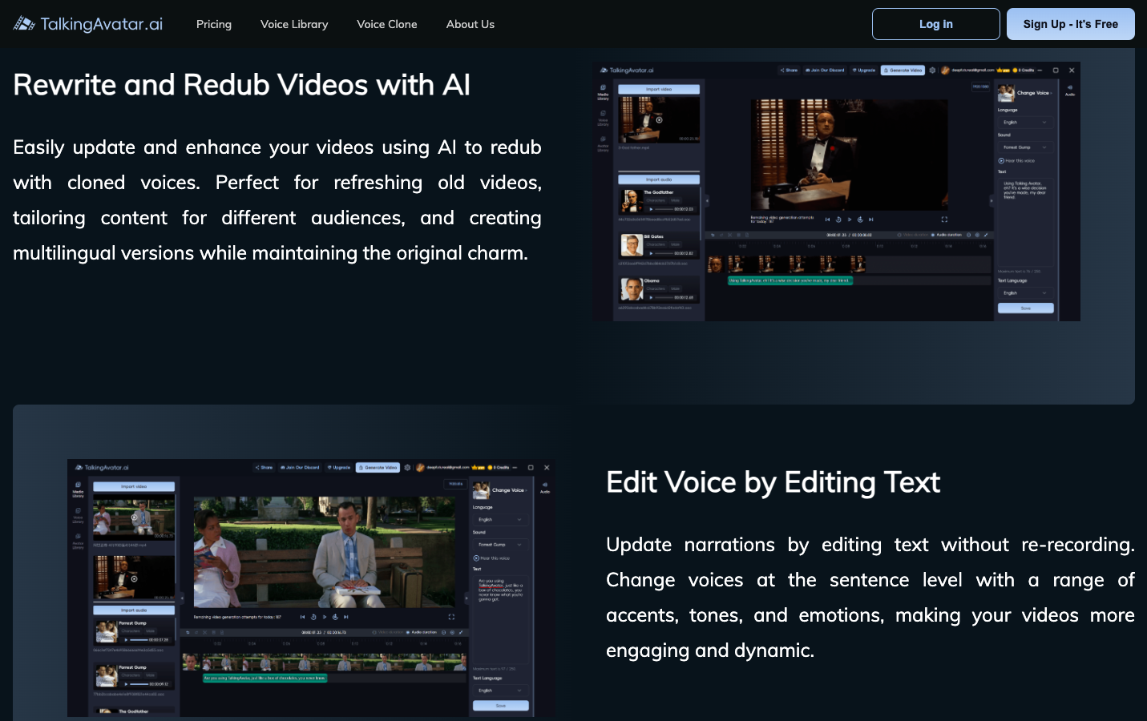The width and height of the screenshot is (1147, 721).
Task: Select Video duration radio in Godfather editor screenshot
Action: [900, 236]
